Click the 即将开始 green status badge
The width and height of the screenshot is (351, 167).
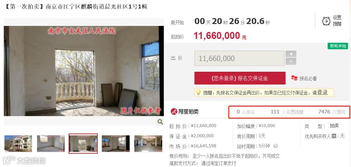pos(338,46)
